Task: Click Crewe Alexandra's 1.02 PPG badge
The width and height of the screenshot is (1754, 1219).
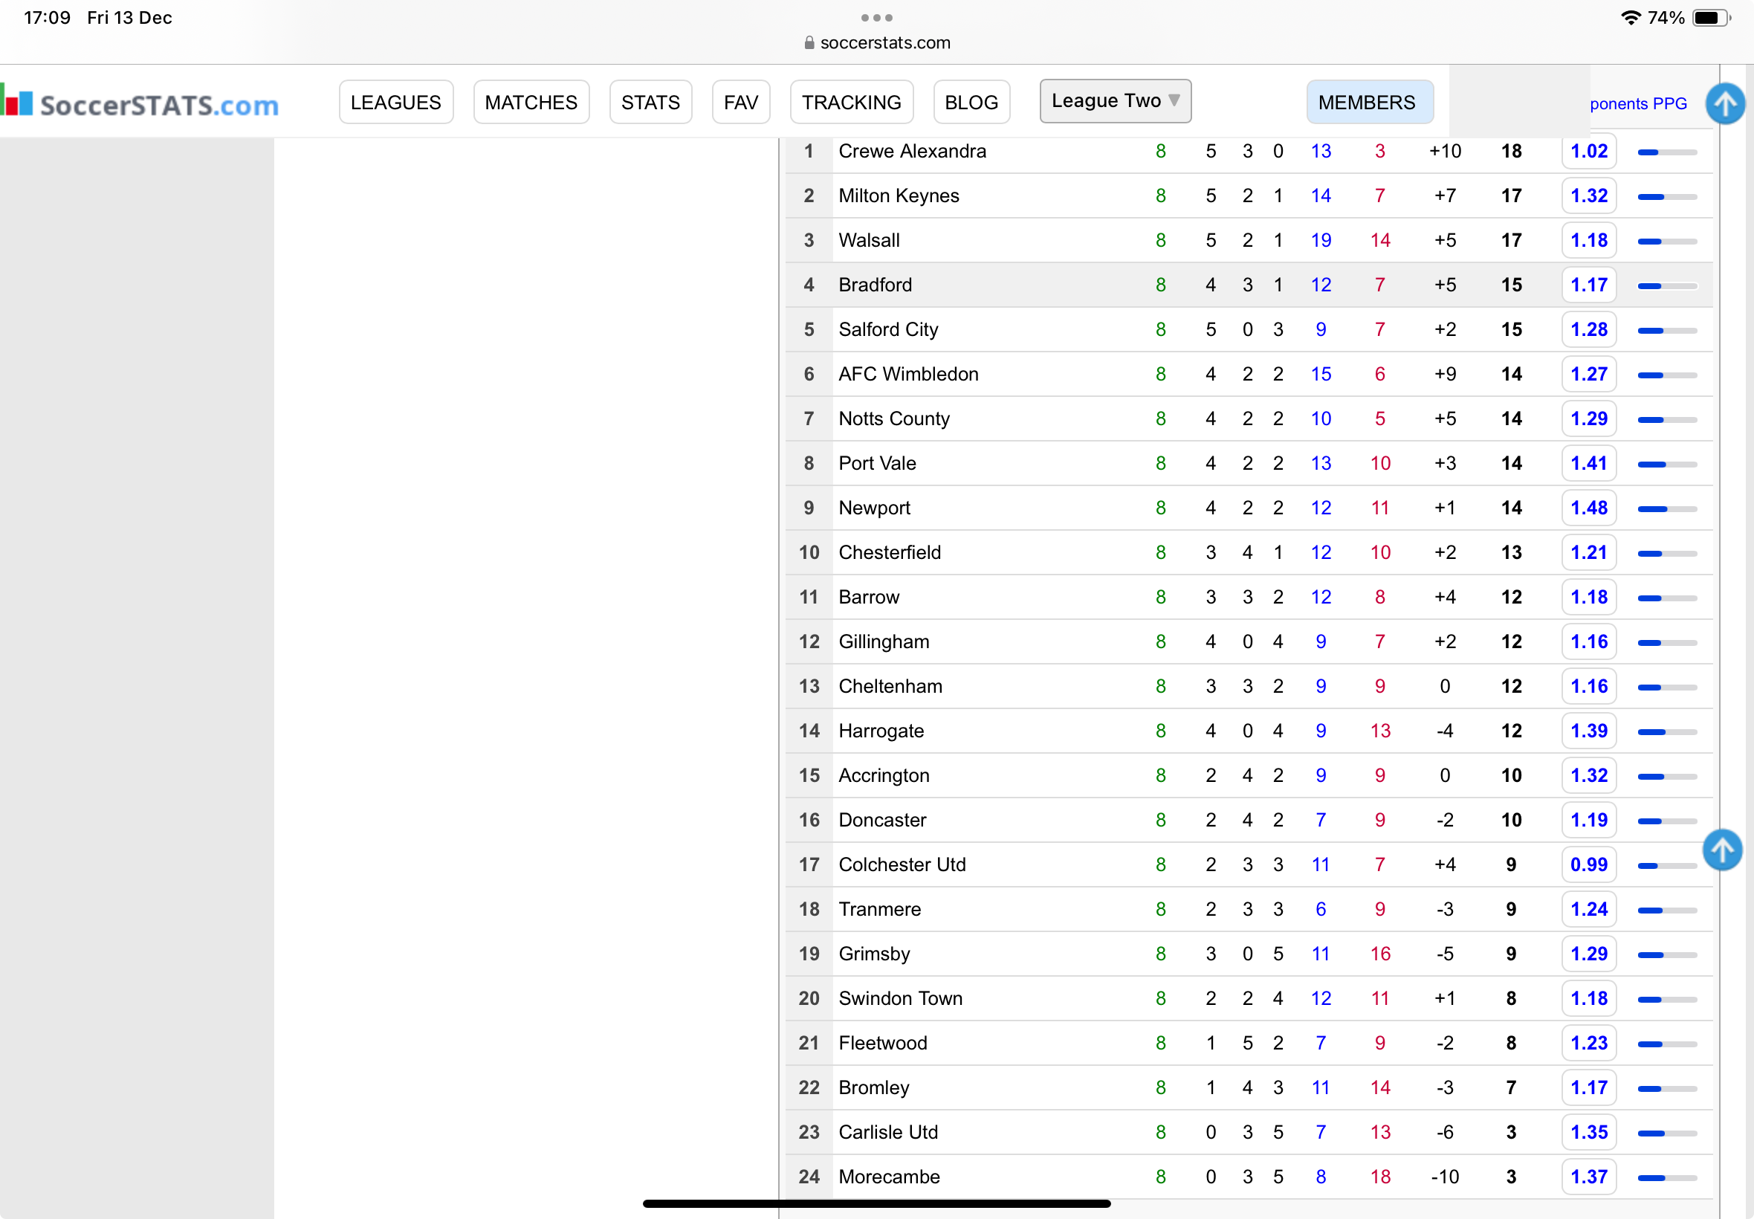Action: tap(1588, 151)
